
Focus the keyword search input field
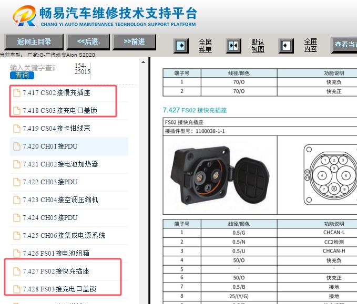tap(33, 68)
